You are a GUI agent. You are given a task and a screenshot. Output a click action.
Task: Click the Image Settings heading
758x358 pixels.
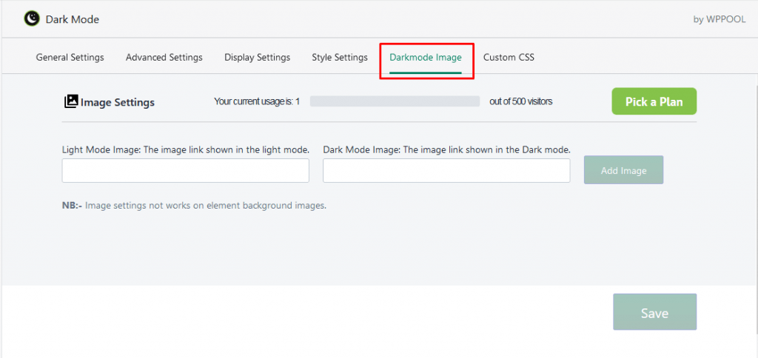click(x=118, y=102)
